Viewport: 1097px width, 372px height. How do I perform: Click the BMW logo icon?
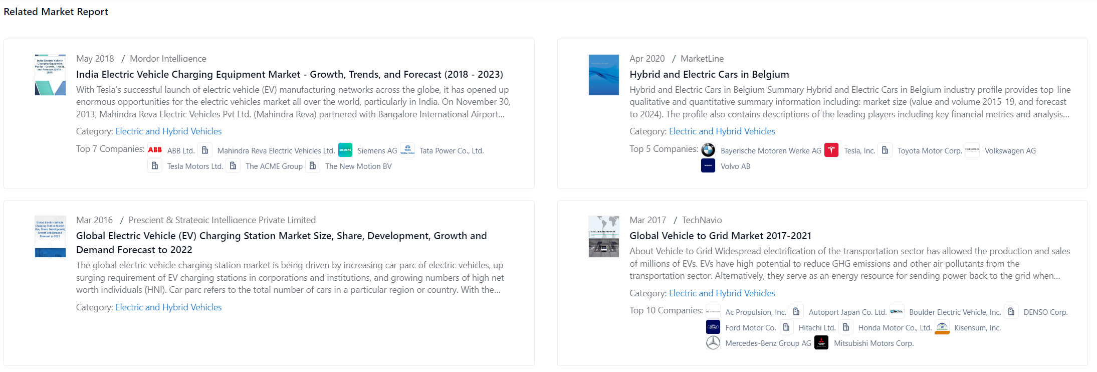(x=708, y=150)
